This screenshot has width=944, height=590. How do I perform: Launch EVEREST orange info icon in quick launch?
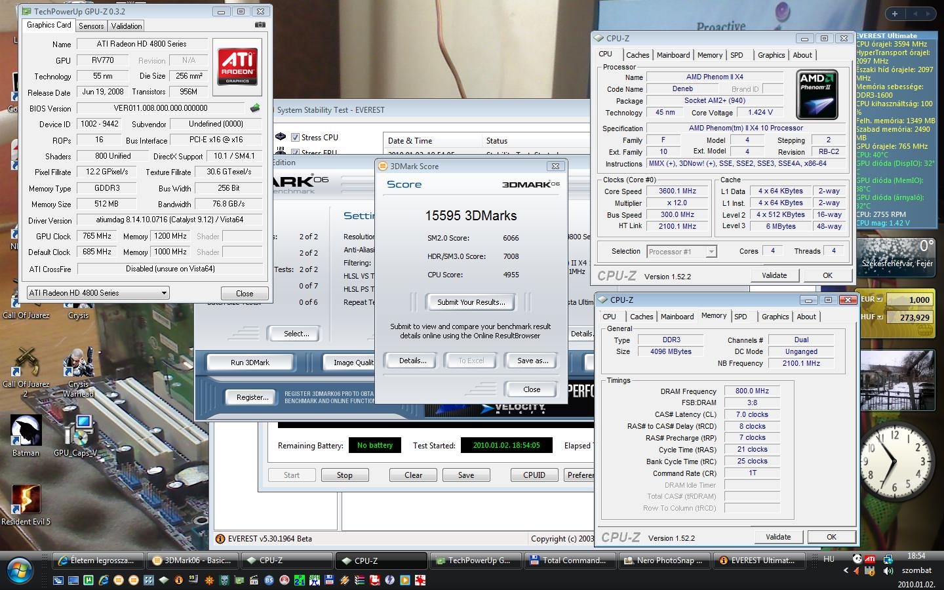(178, 580)
